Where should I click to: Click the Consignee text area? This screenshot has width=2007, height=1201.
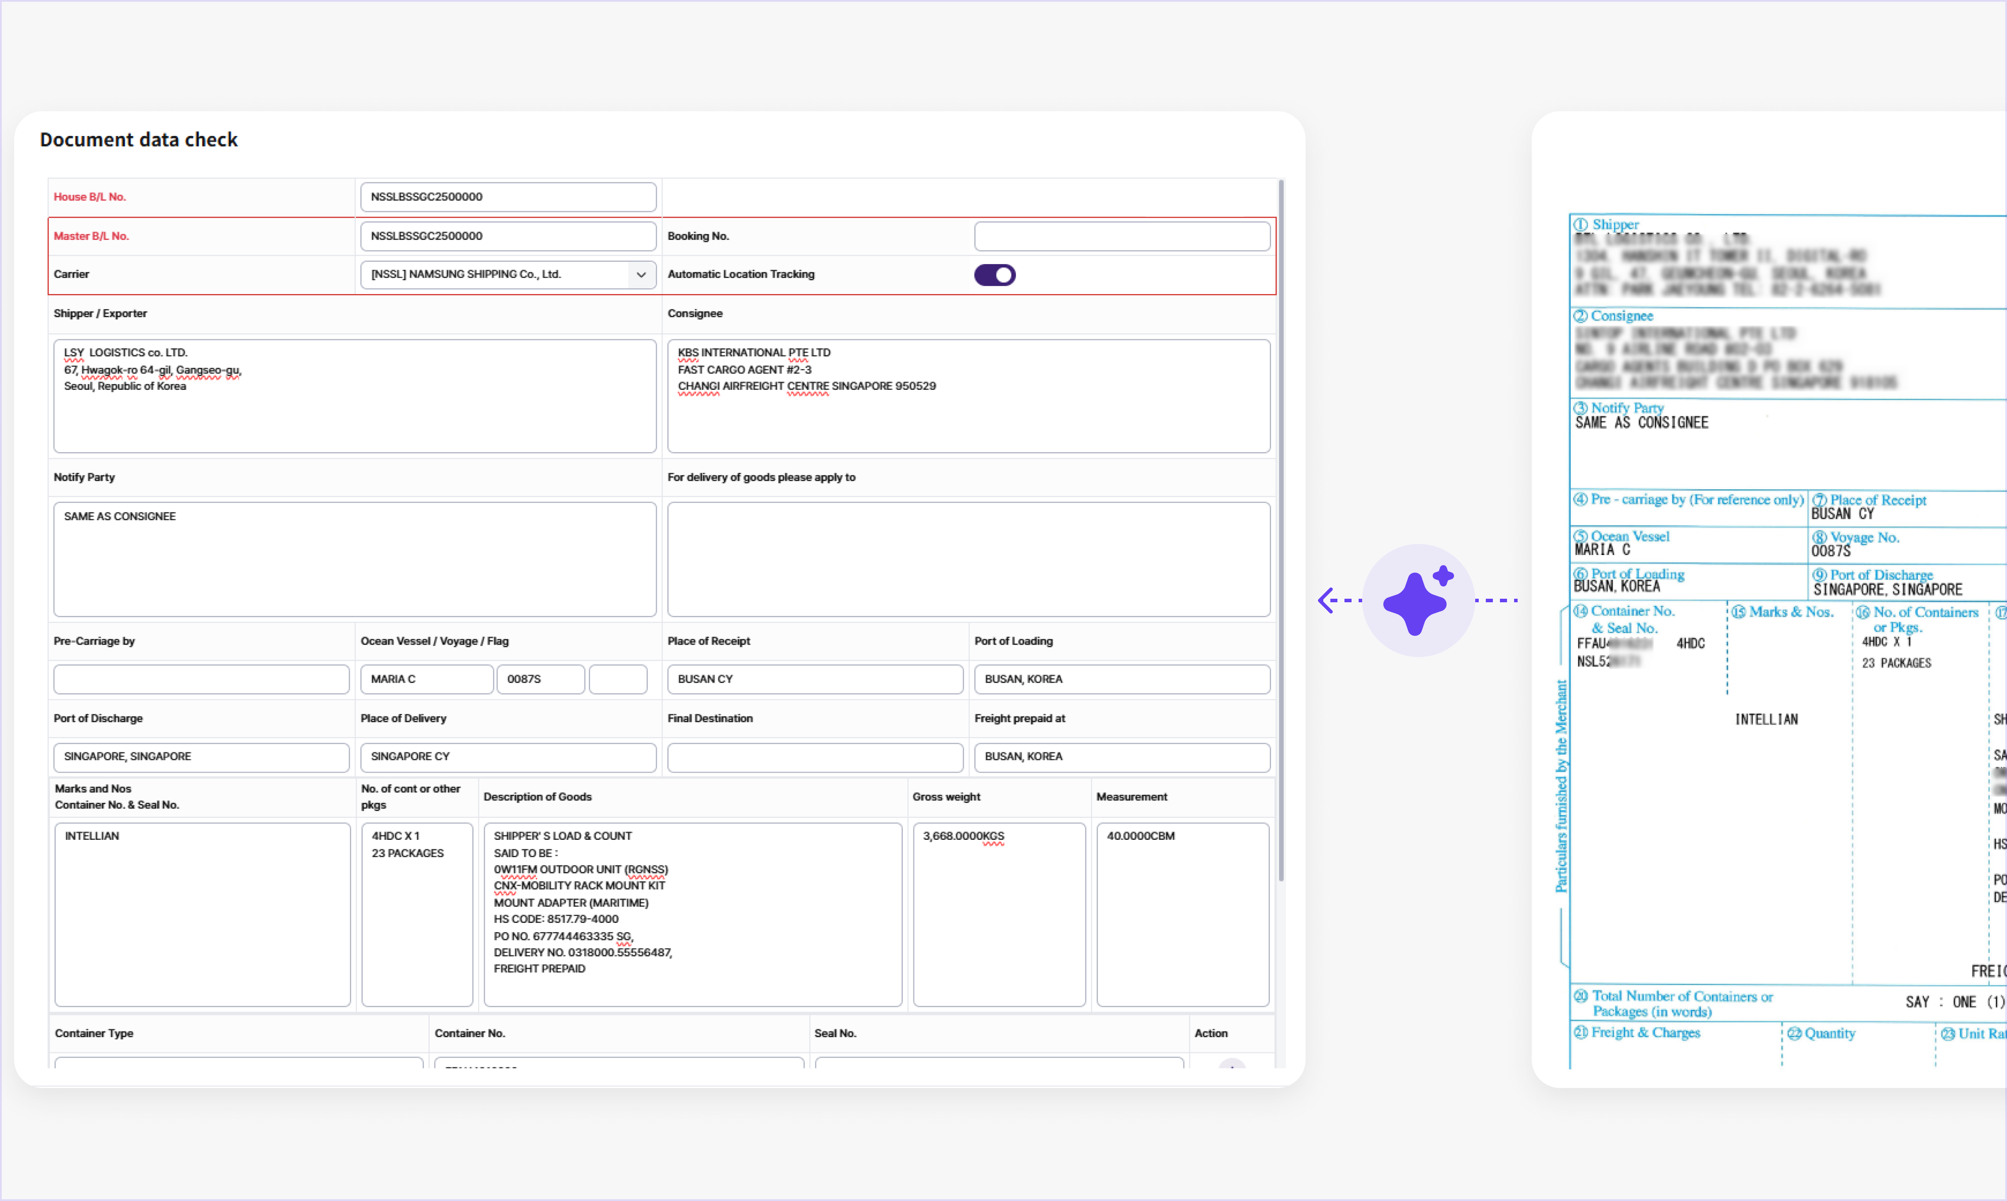point(968,396)
